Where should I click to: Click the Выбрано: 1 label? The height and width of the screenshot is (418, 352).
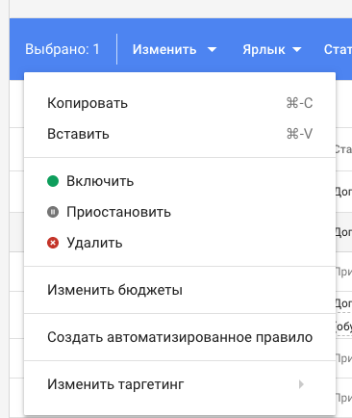point(63,49)
